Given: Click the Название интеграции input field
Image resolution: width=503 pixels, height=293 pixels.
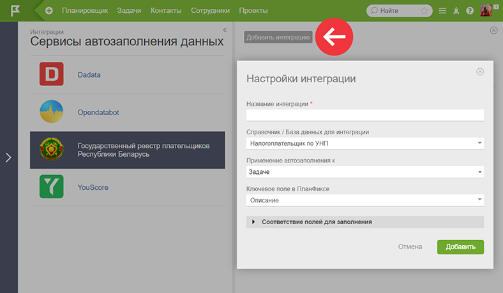Looking at the screenshot, I should click(x=365, y=115).
